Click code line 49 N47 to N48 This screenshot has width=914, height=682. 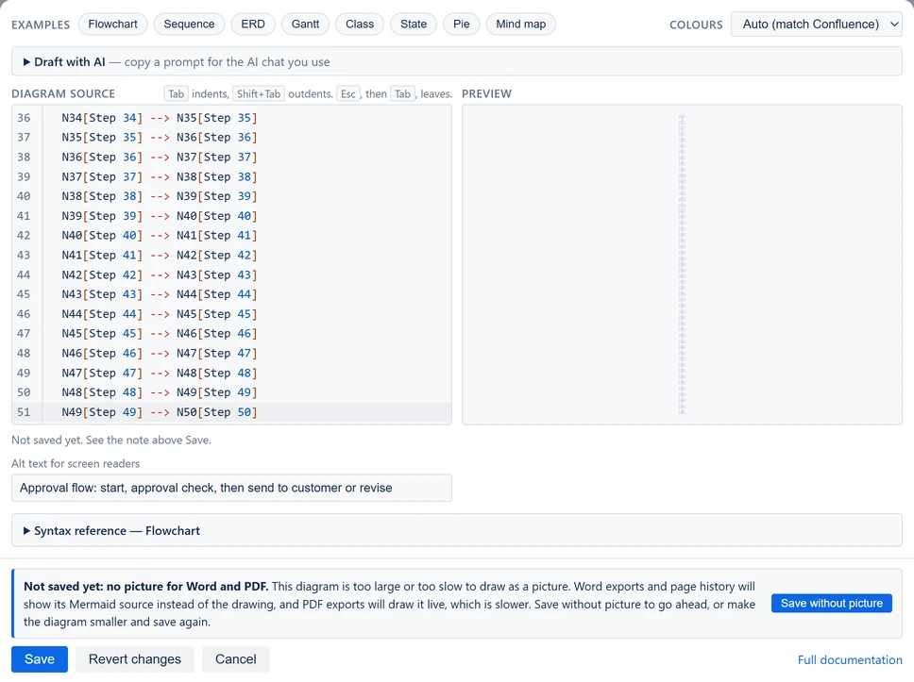point(160,373)
